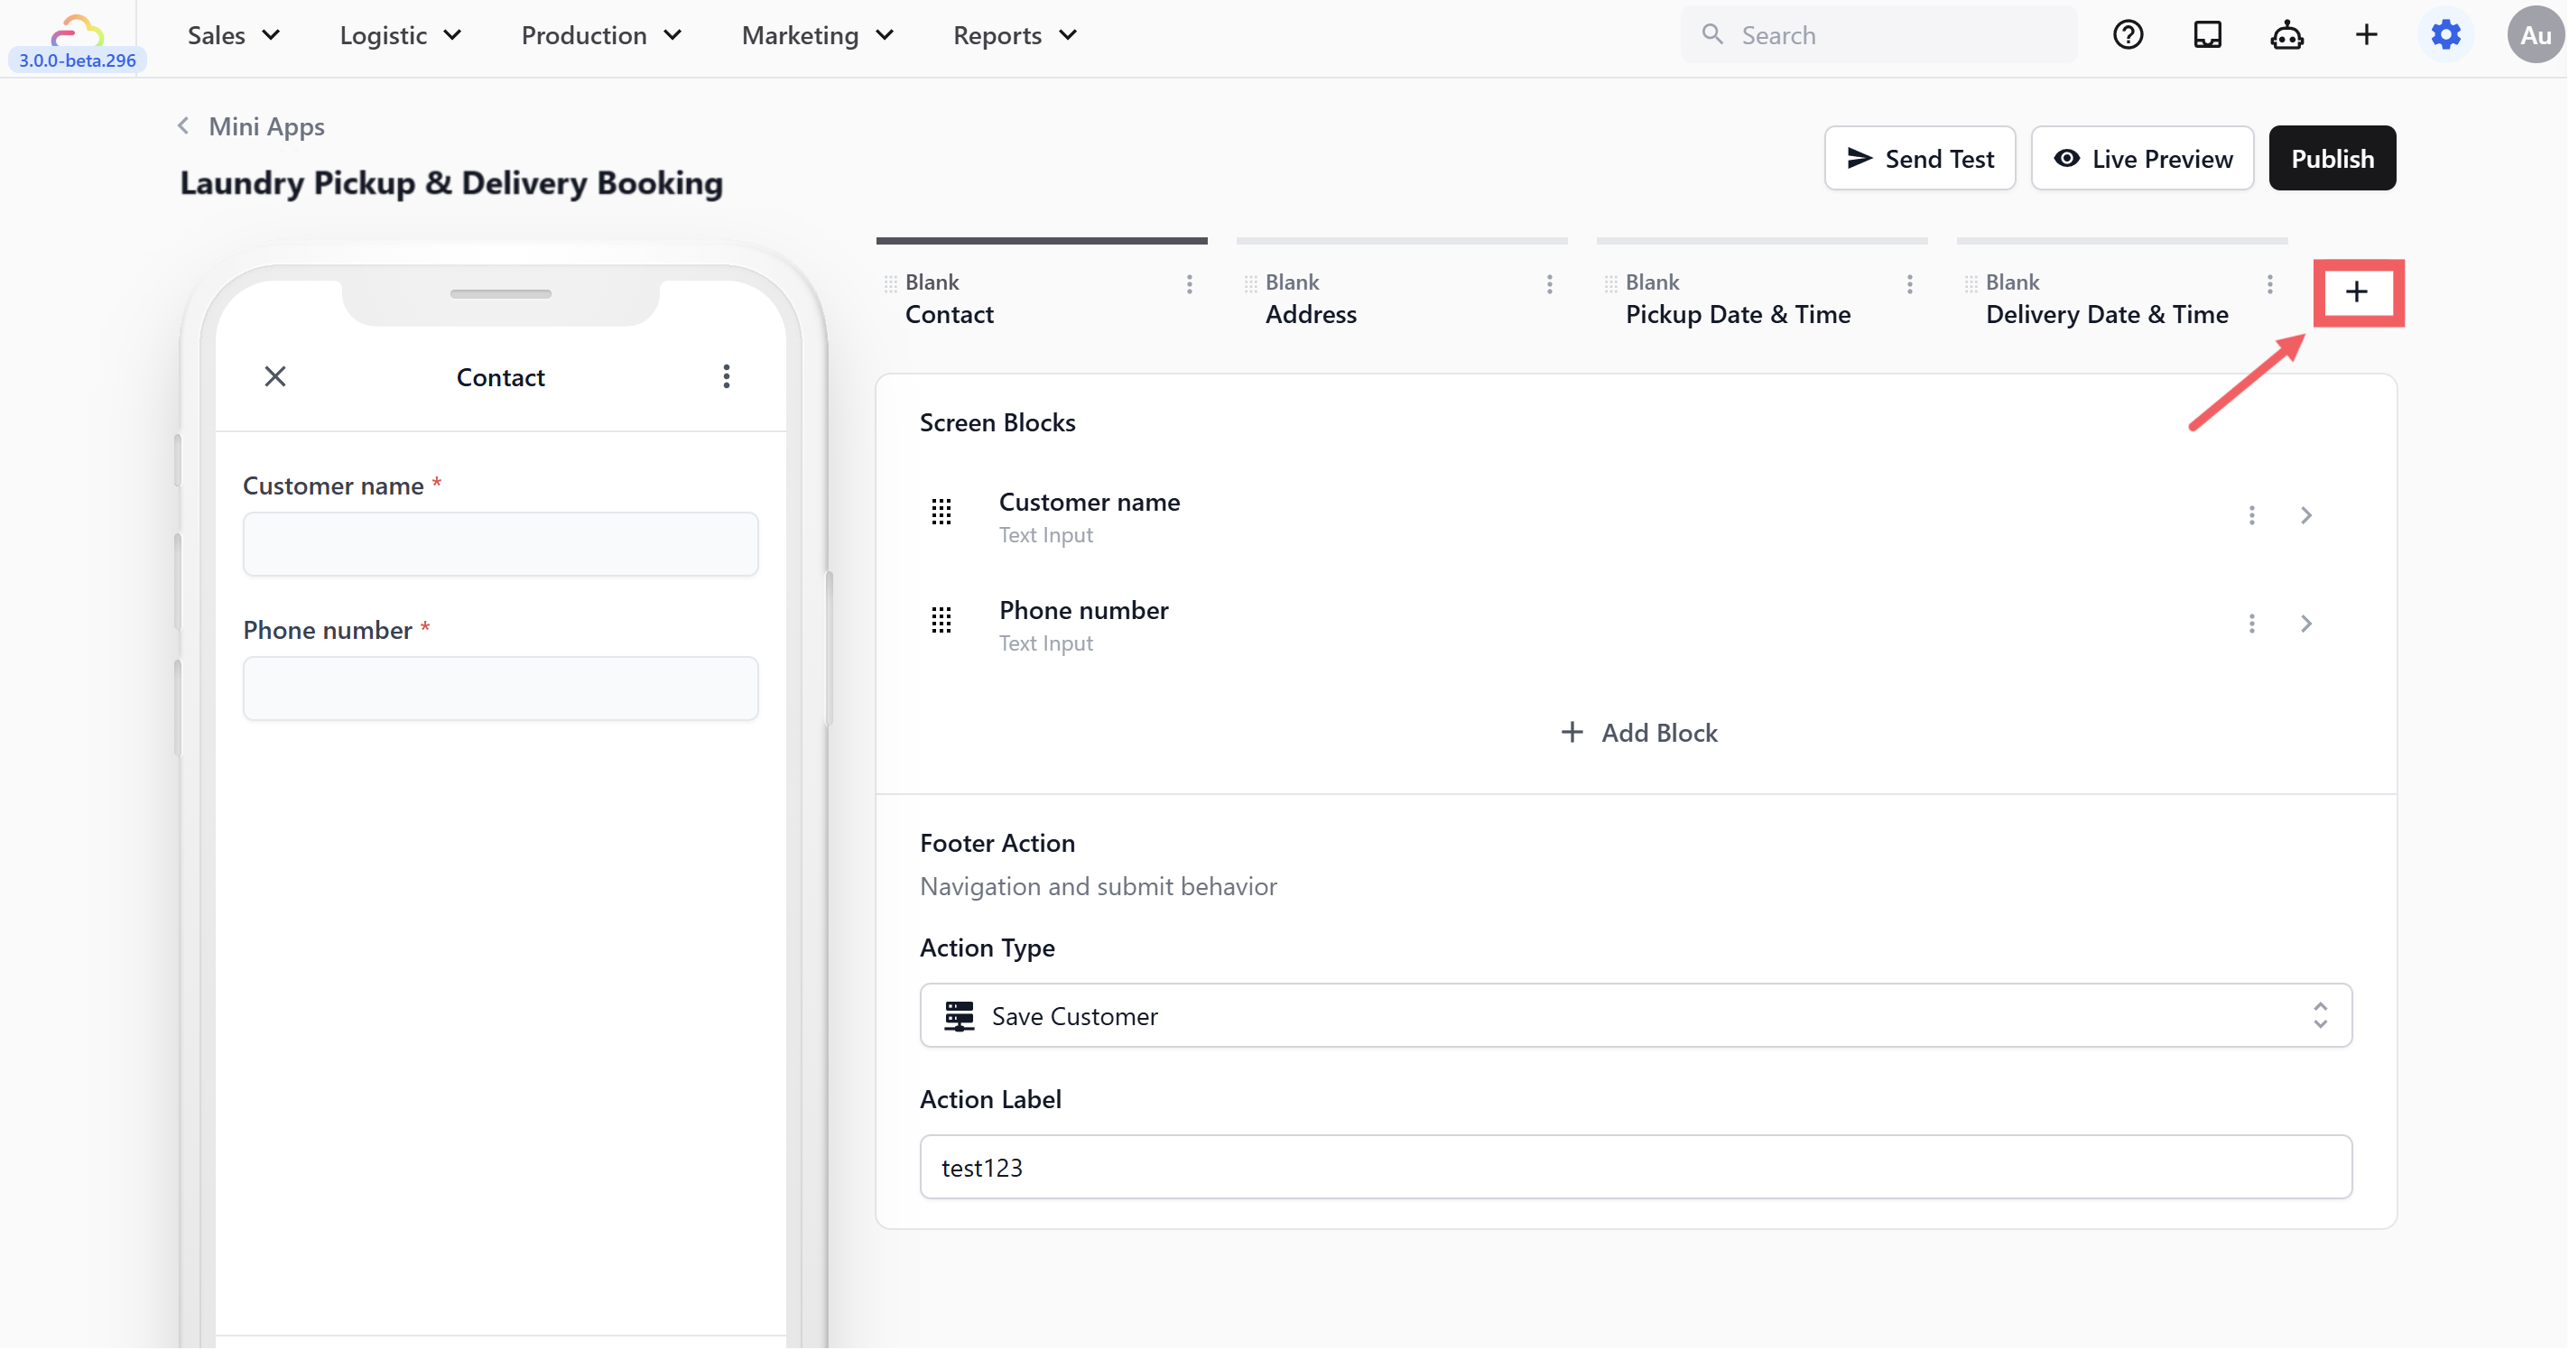Viewport: 2569px width, 1350px height.
Task: Click the Publish button
Action: coord(2332,159)
